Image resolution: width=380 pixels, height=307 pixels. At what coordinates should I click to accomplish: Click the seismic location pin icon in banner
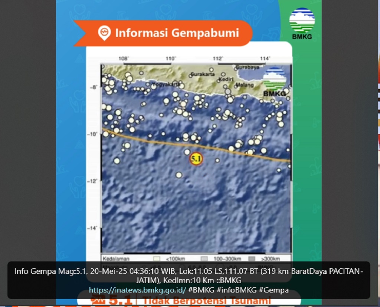104,33
